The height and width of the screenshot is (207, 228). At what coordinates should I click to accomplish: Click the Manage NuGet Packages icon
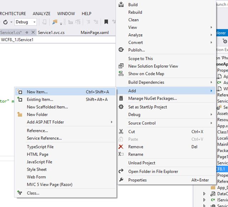pyautogui.click(x=121, y=98)
